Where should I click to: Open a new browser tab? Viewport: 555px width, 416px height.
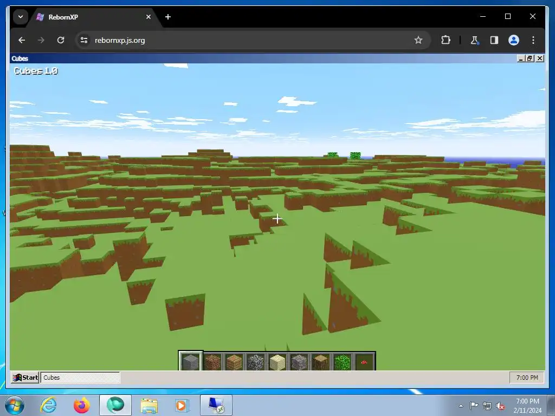(168, 17)
